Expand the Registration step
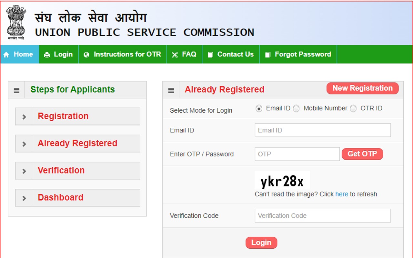Image resolution: width=413 pixels, height=258 pixels. point(78,116)
